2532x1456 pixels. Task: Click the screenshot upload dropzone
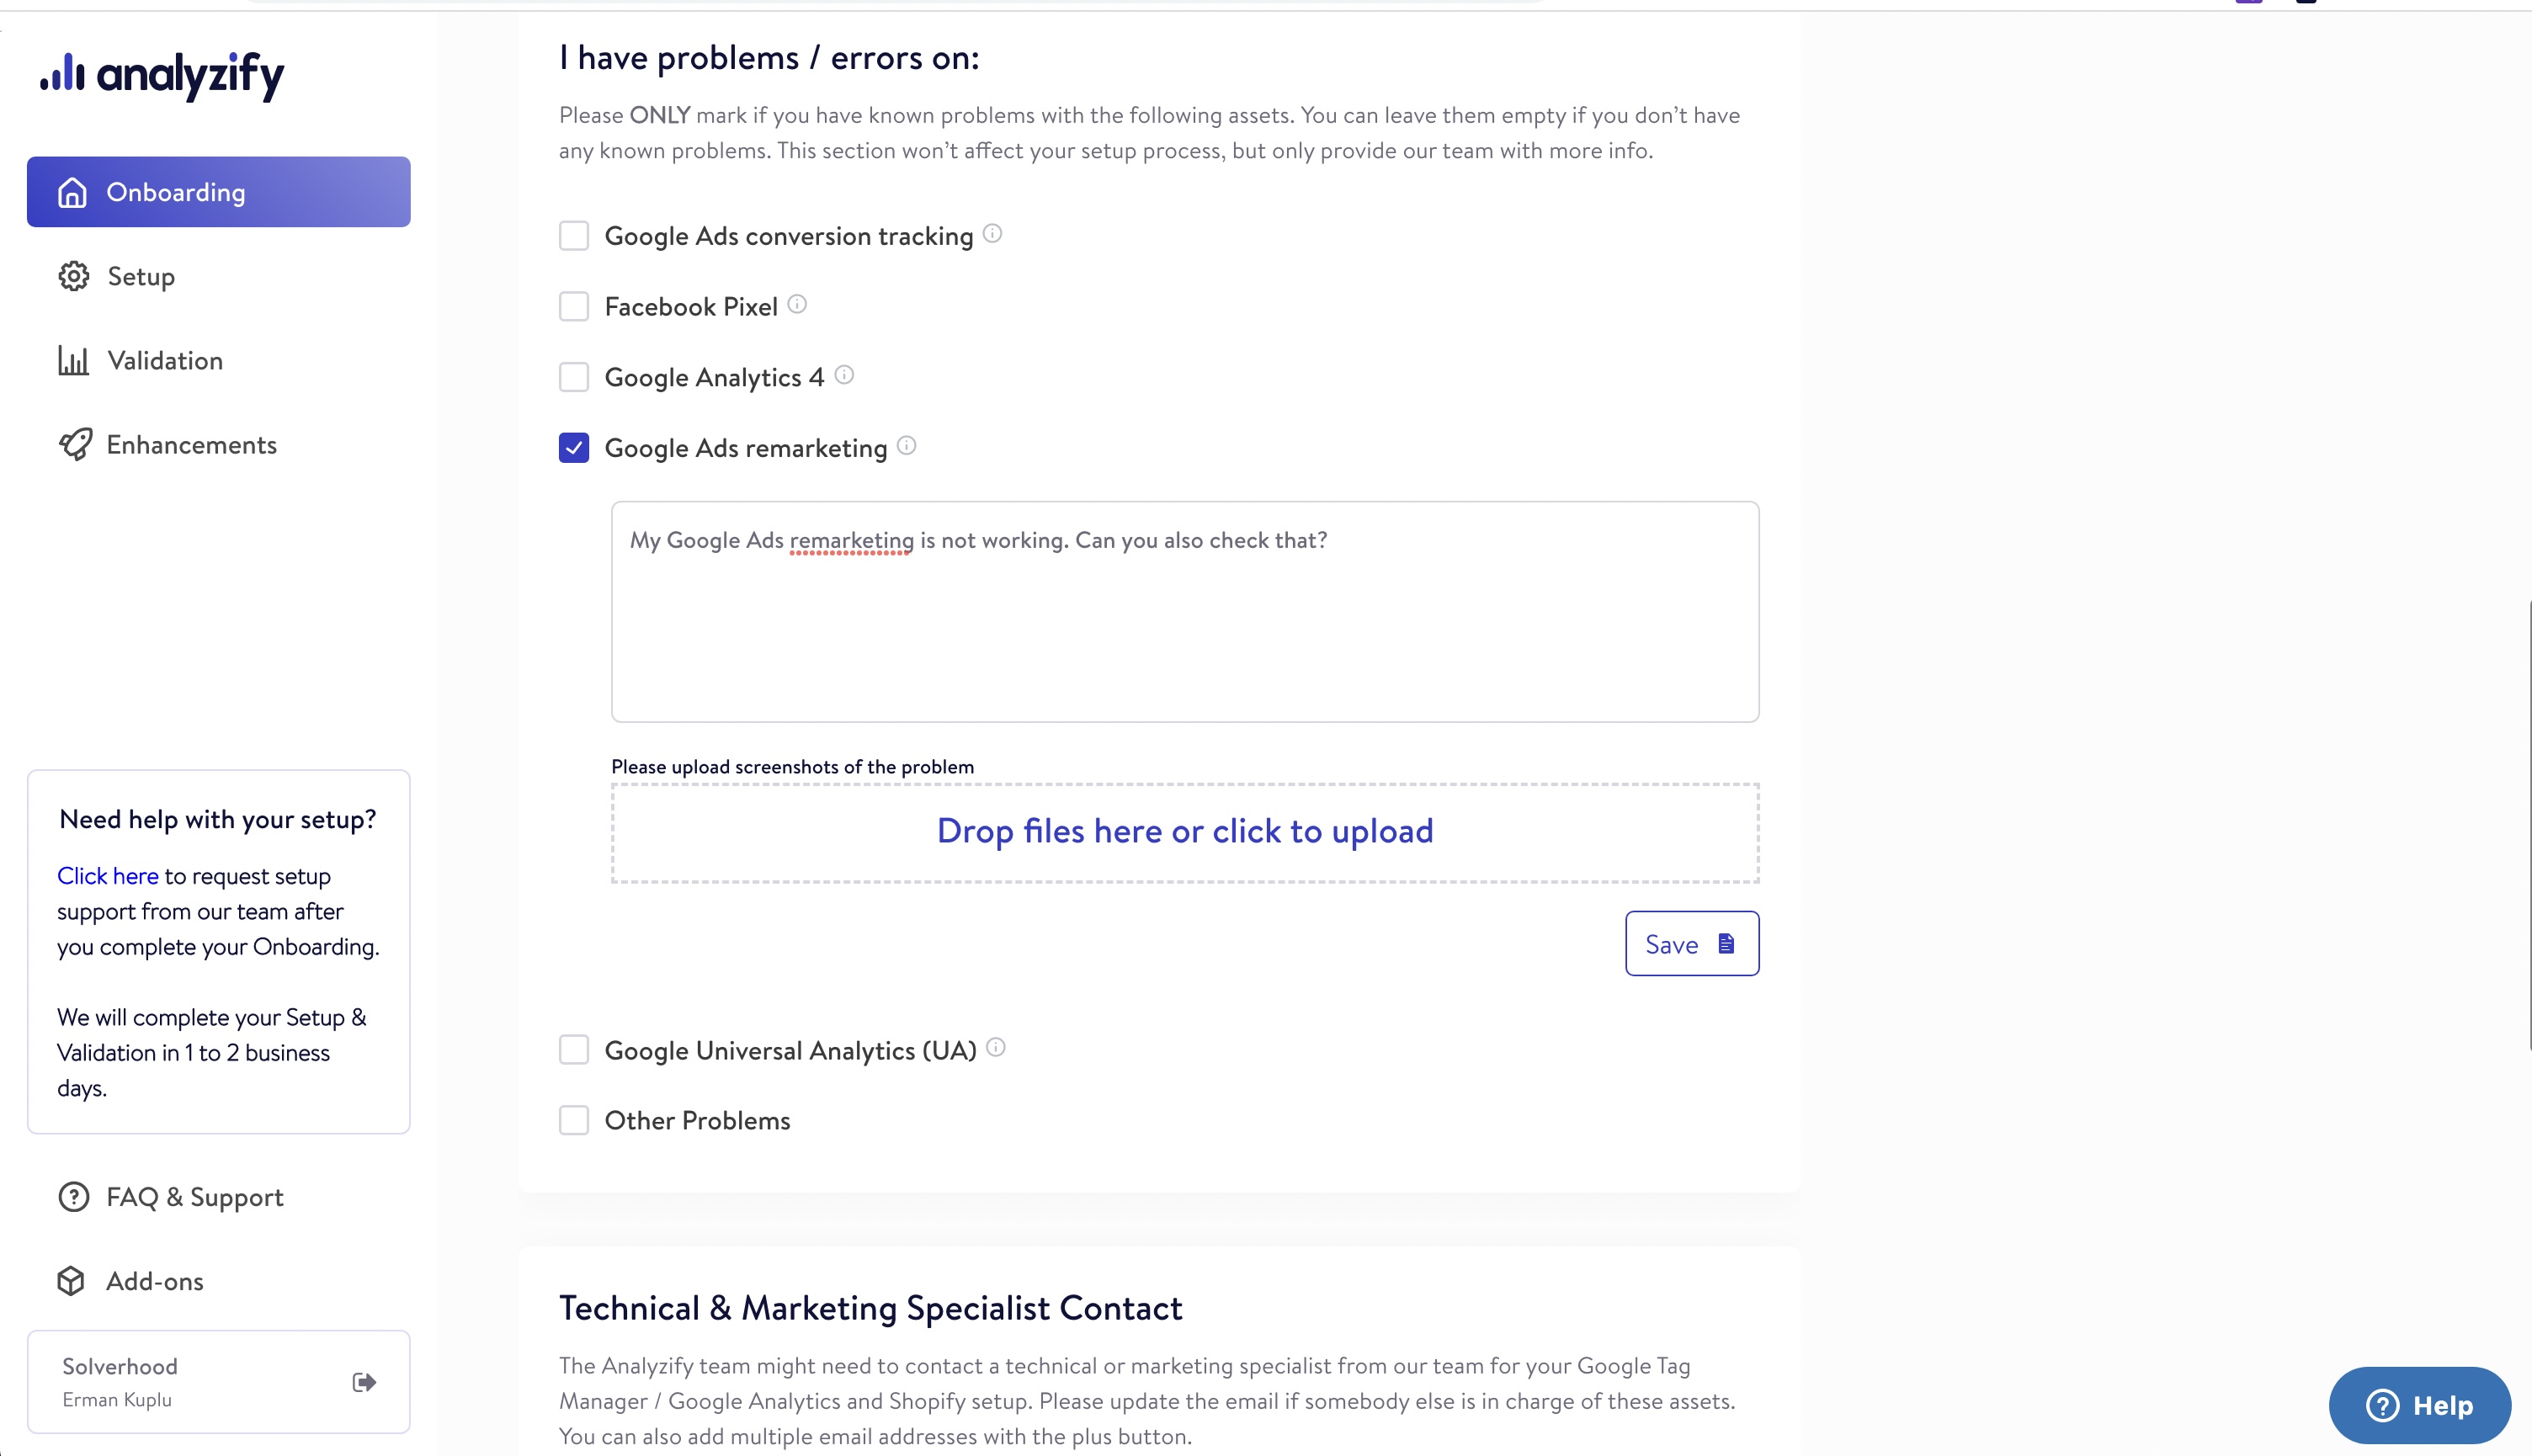tap(1184, 831)
